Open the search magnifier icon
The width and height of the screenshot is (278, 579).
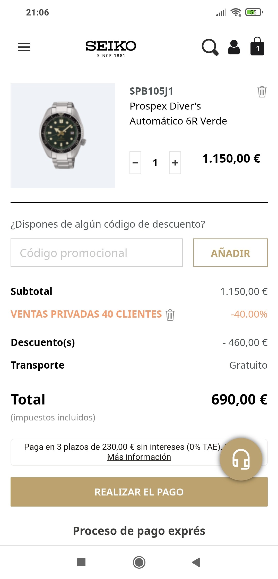pos(210,47)
